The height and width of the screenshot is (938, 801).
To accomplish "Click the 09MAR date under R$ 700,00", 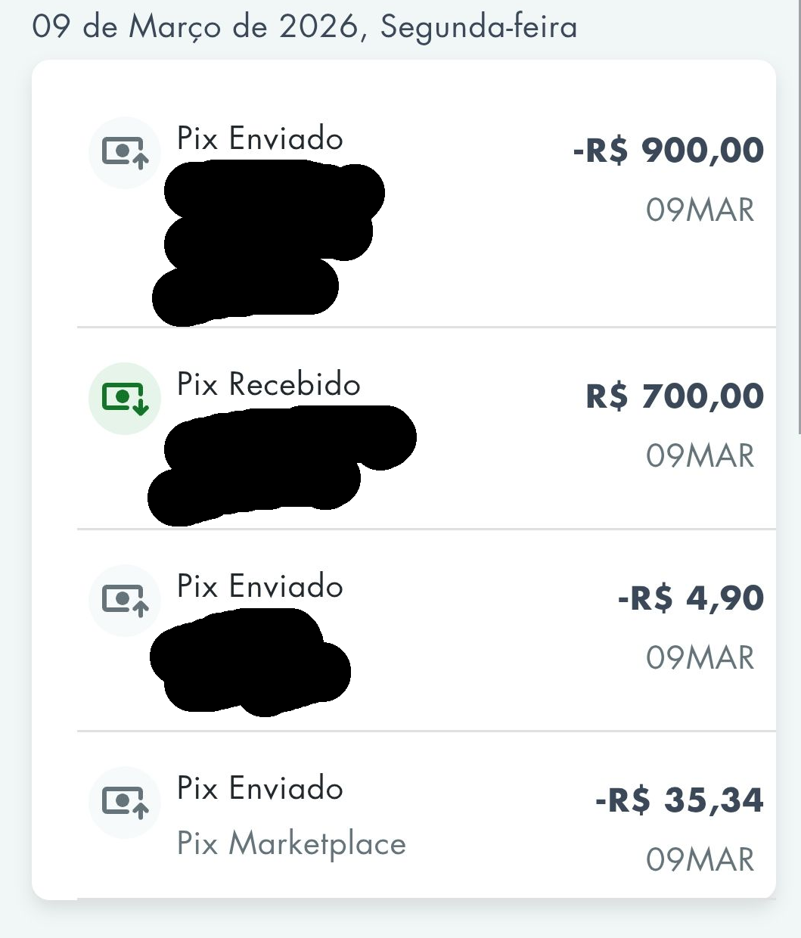I will click(x=700, y=456).
